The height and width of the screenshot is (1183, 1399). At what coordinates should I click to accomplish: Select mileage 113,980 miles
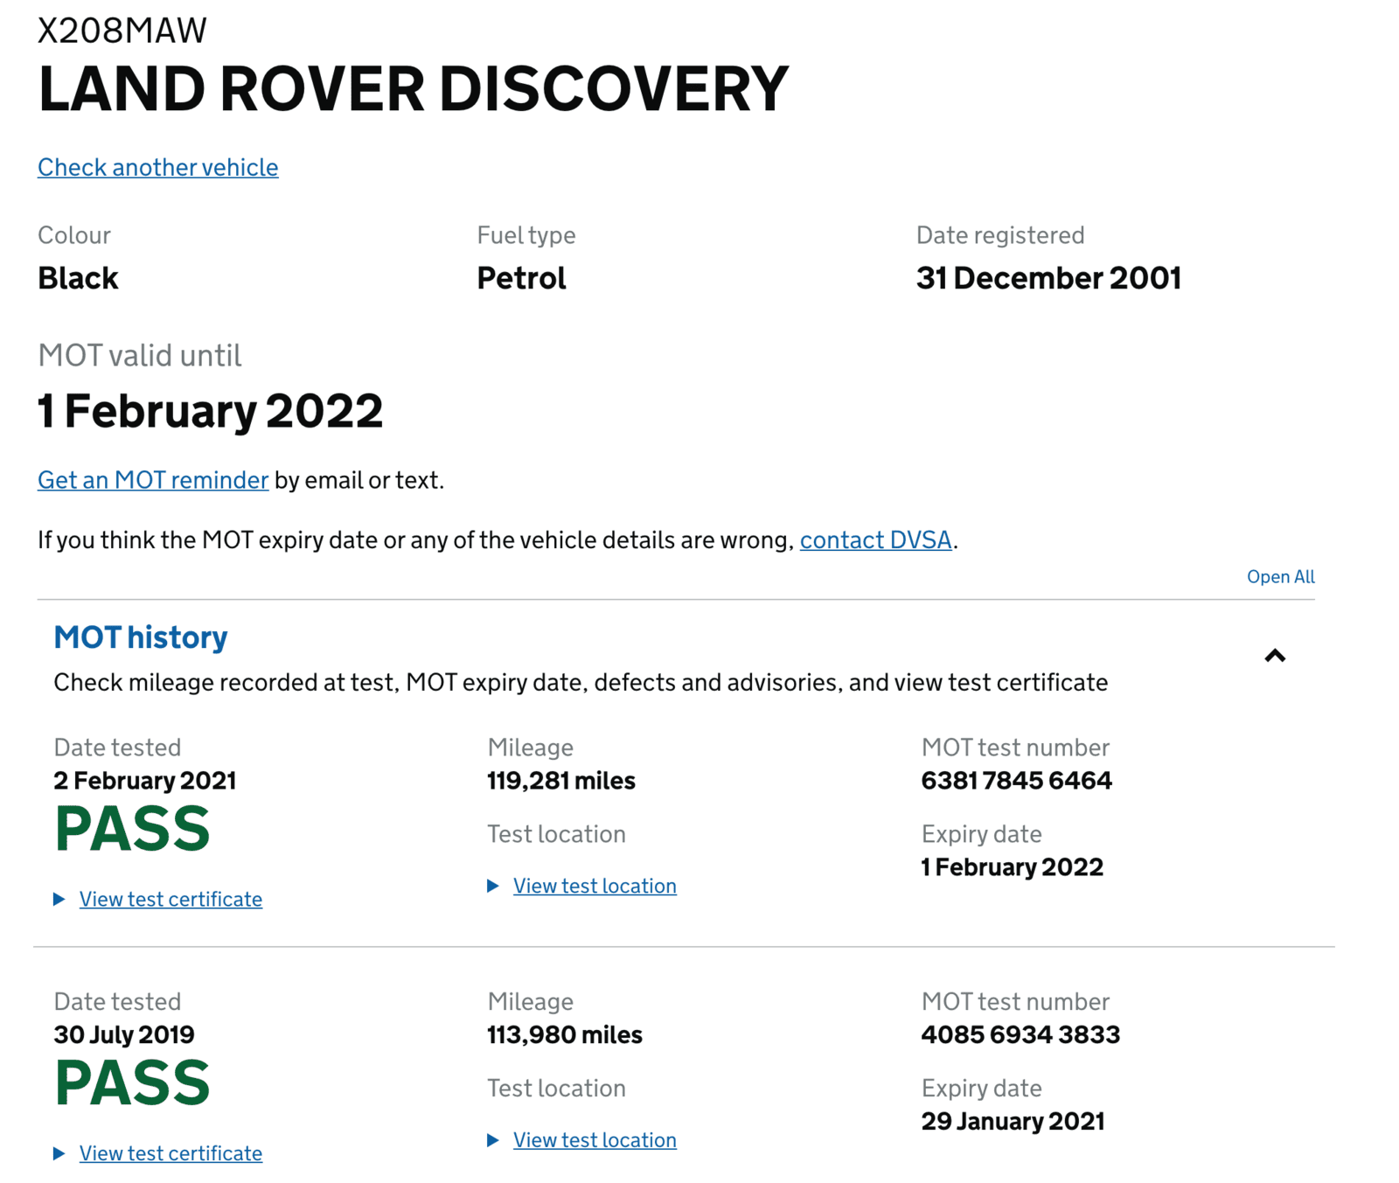[x=565, y=1035]
